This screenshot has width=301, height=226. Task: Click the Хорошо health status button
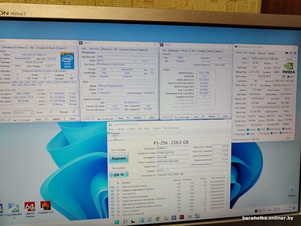tap(119, 158)
